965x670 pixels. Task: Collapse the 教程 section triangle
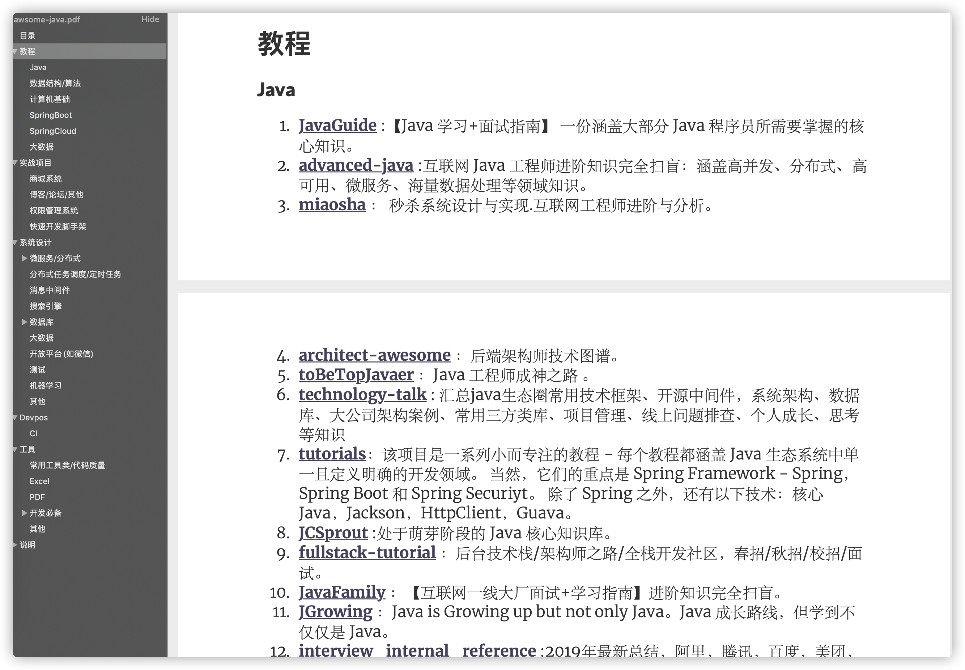point(15,52)
